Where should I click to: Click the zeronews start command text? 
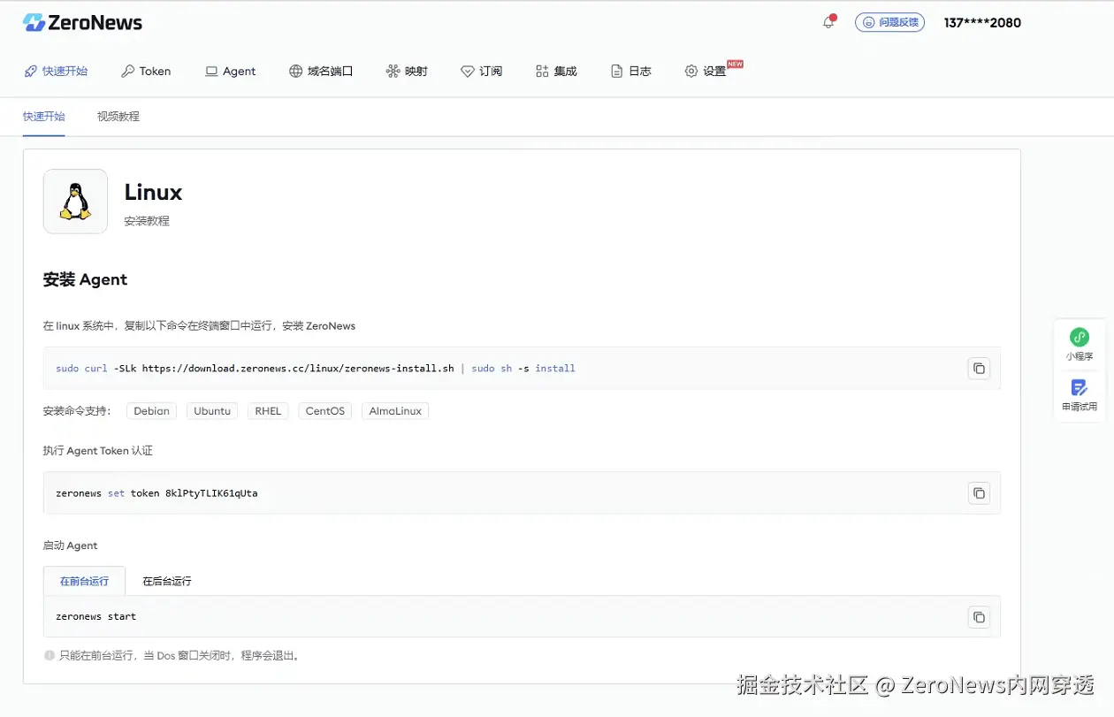coord(95,616)
